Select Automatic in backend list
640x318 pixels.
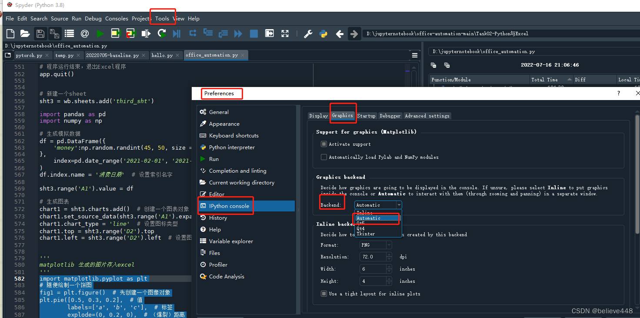pyautogui.click(x=377, y=218)
